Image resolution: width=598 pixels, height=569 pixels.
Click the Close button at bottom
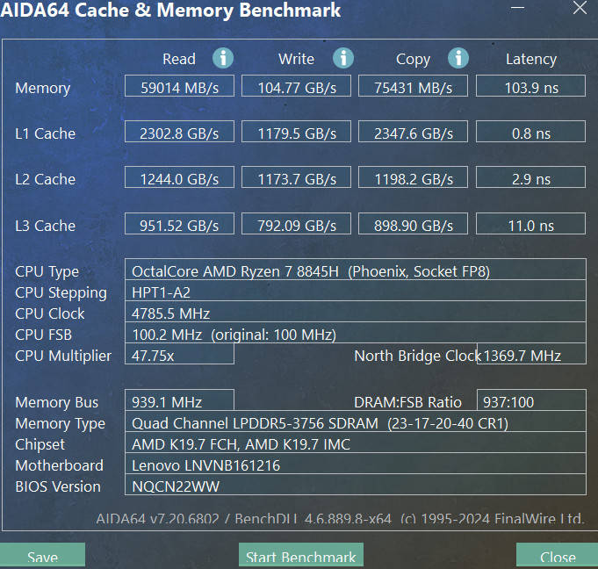pos(558,555)
